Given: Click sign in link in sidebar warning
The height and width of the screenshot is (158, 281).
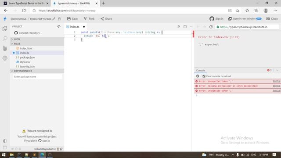Looking at the screenshot, I should (x=46, y=140).
